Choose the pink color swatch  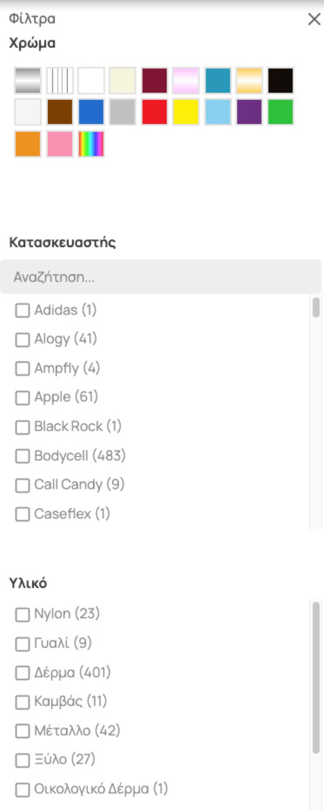coord(60,144)
